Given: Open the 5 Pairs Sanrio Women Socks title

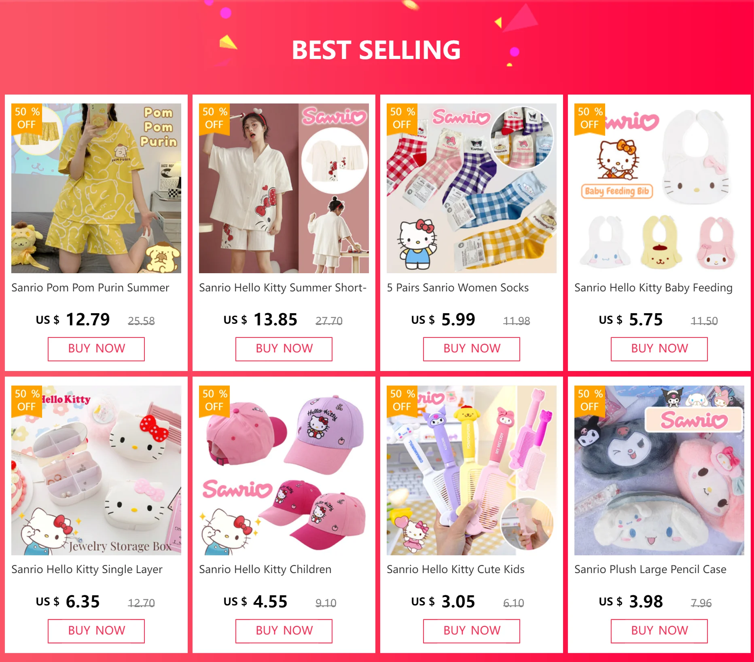Looking at the screenshot, I should click(457, 288).
